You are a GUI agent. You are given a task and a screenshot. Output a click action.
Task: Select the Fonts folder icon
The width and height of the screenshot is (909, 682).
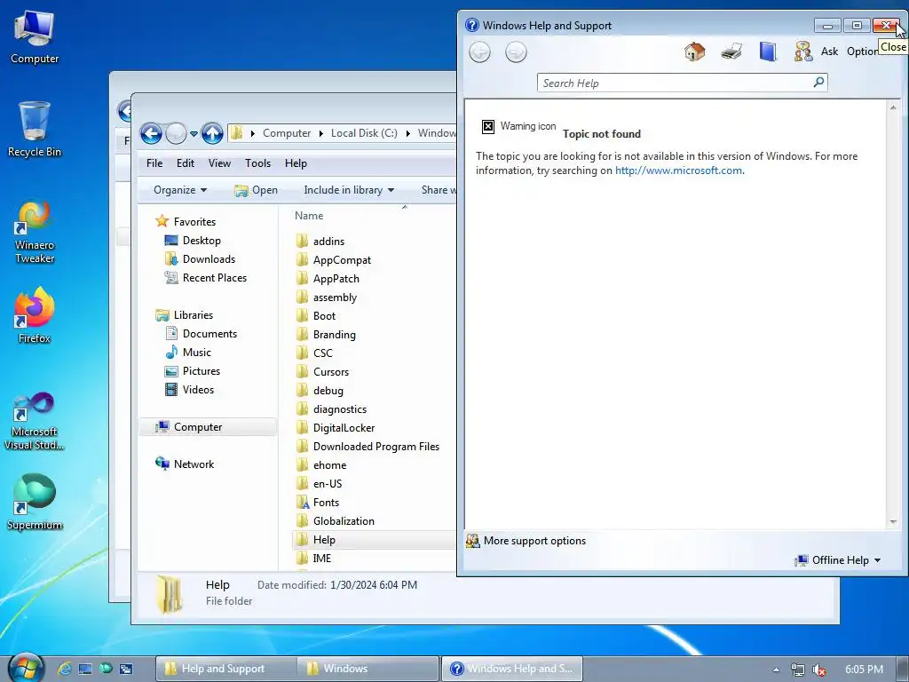coord(302,503)
